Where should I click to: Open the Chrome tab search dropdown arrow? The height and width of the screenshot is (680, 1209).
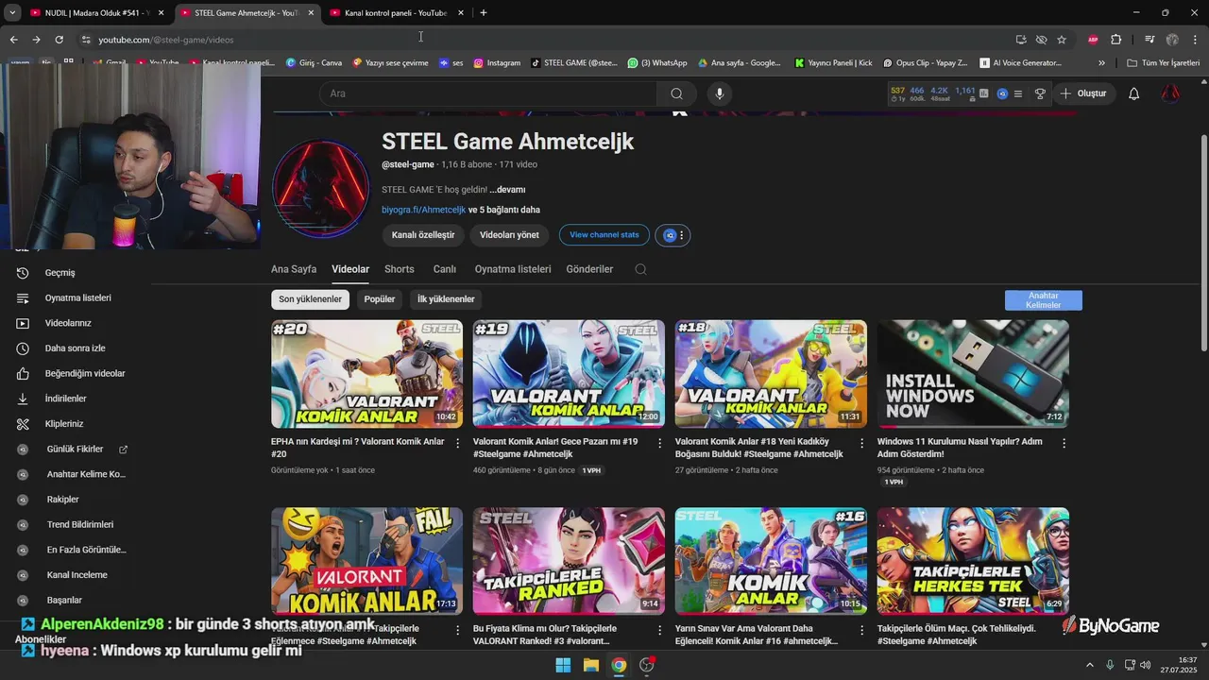point(12,12)
